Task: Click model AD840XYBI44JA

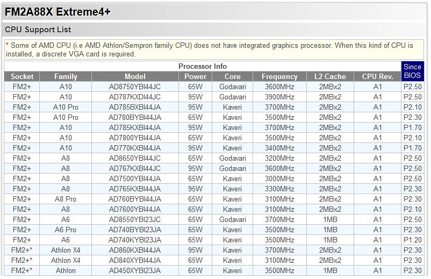Action: (135, 260)
